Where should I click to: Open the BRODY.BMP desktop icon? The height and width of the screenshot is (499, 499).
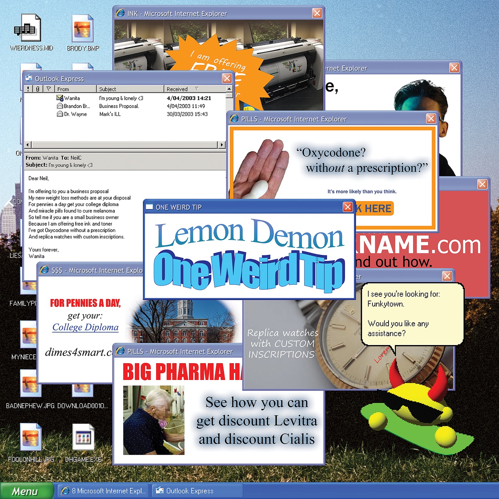tap(82, 30)
